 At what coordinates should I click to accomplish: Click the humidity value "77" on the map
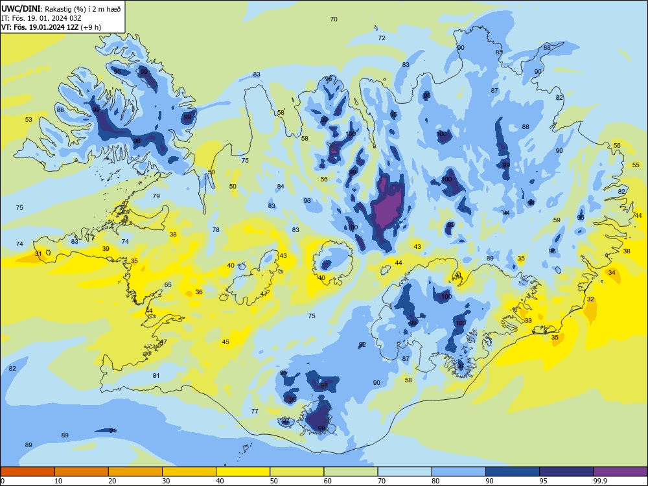tap(255, 411)
